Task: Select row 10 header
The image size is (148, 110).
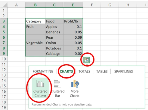Action: (x=4, y=59)
